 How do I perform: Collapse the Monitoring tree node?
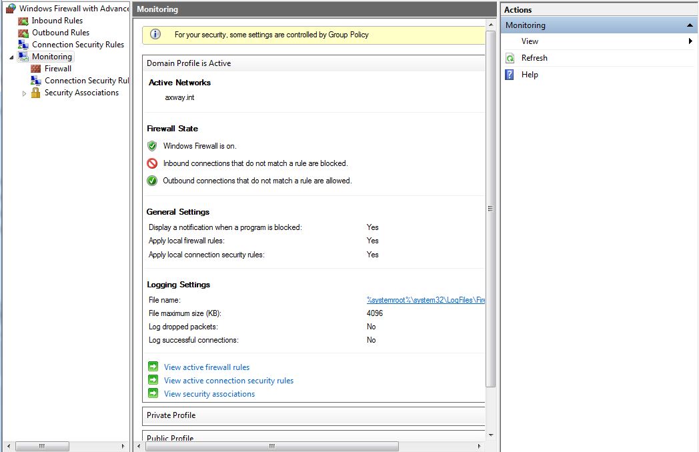[x=11, y=57]
